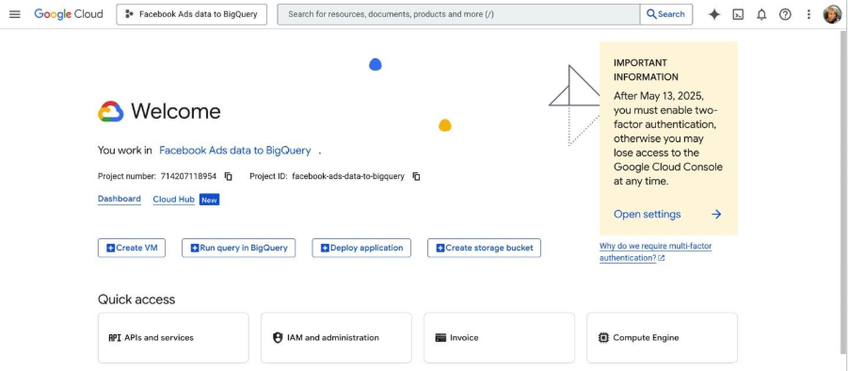Open the APIs and services quick access card
Image resolution: width=848 pixels, height=371 pixels.
tap(173, 337)
